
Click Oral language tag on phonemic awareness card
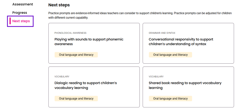click(76, 55)
